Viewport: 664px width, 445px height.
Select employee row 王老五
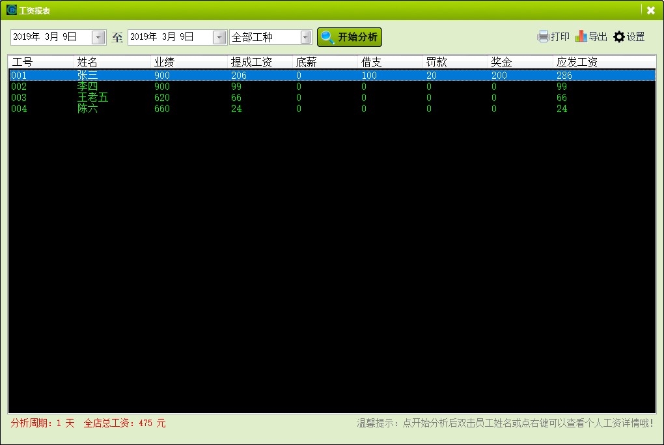click(x=92, y=98)
